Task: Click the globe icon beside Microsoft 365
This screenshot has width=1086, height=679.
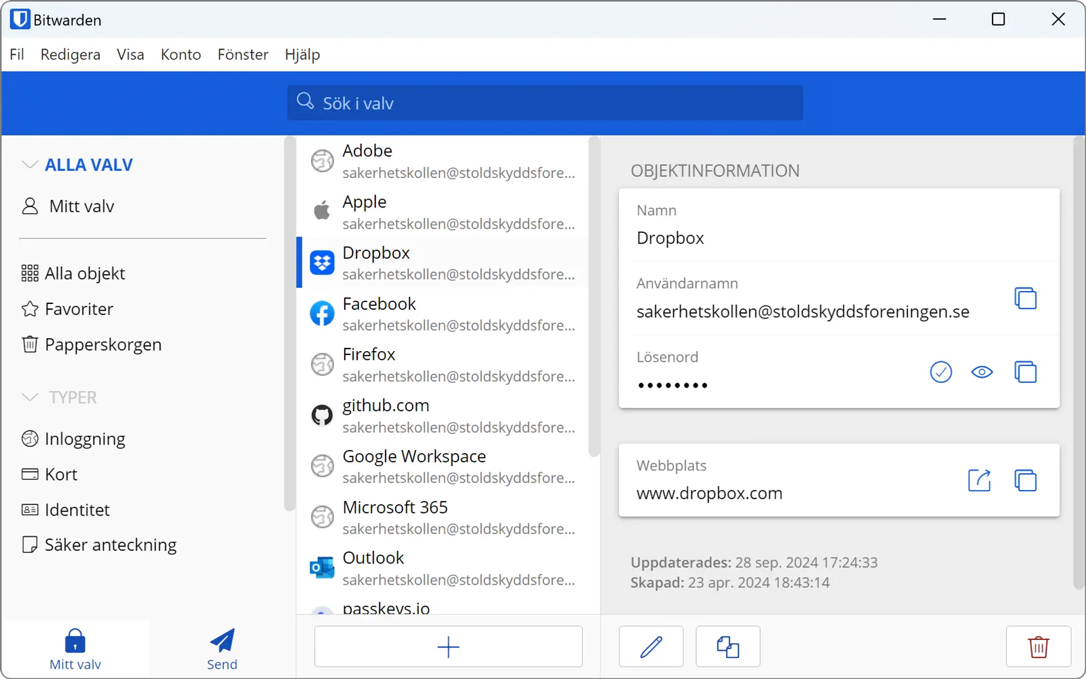Action: click(x=322, y=517)
